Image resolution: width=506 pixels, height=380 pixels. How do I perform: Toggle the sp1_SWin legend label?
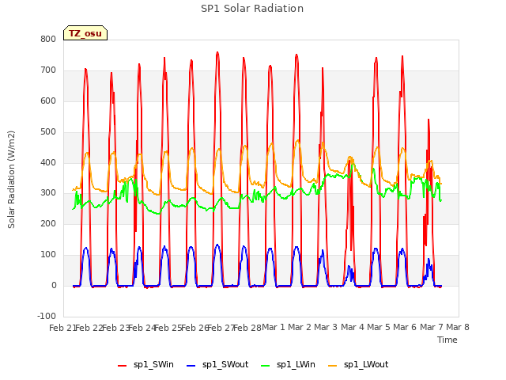click(x=153, y=364)
